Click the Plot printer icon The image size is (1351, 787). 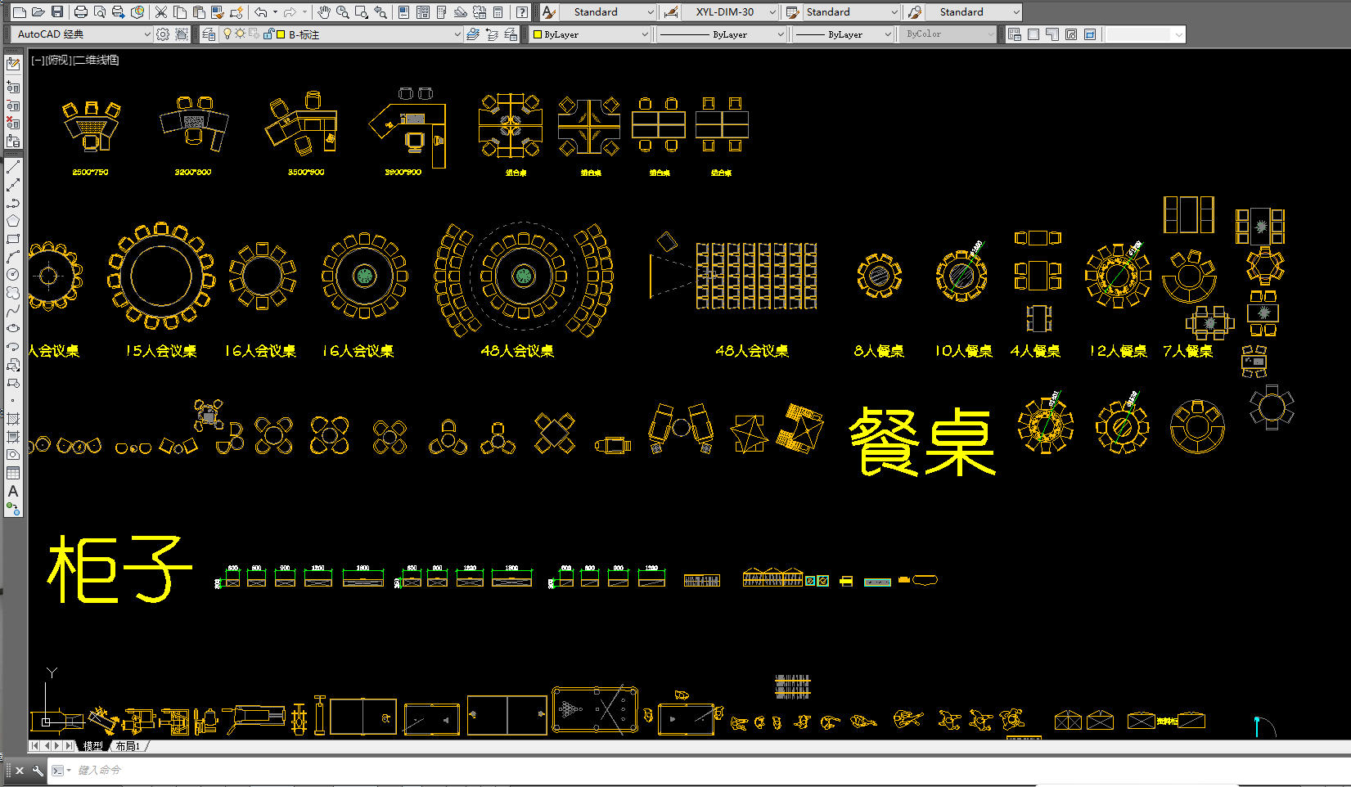point(80,12)
